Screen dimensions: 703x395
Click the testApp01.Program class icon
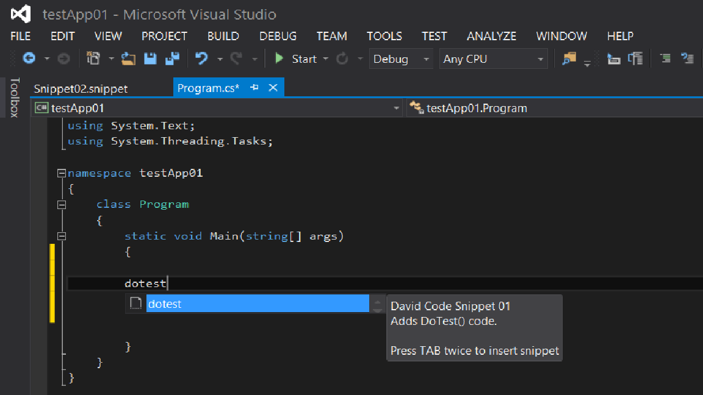click(417, 107)
